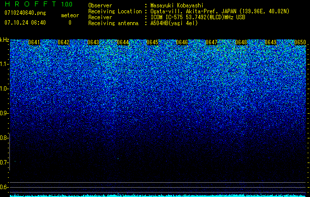Click the 1.0 frequency axis label
The image size is (310, 197).
coord(4,89)
